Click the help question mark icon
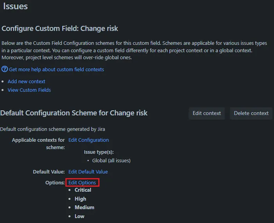The image size is (274, 223). tap(5, 69)
